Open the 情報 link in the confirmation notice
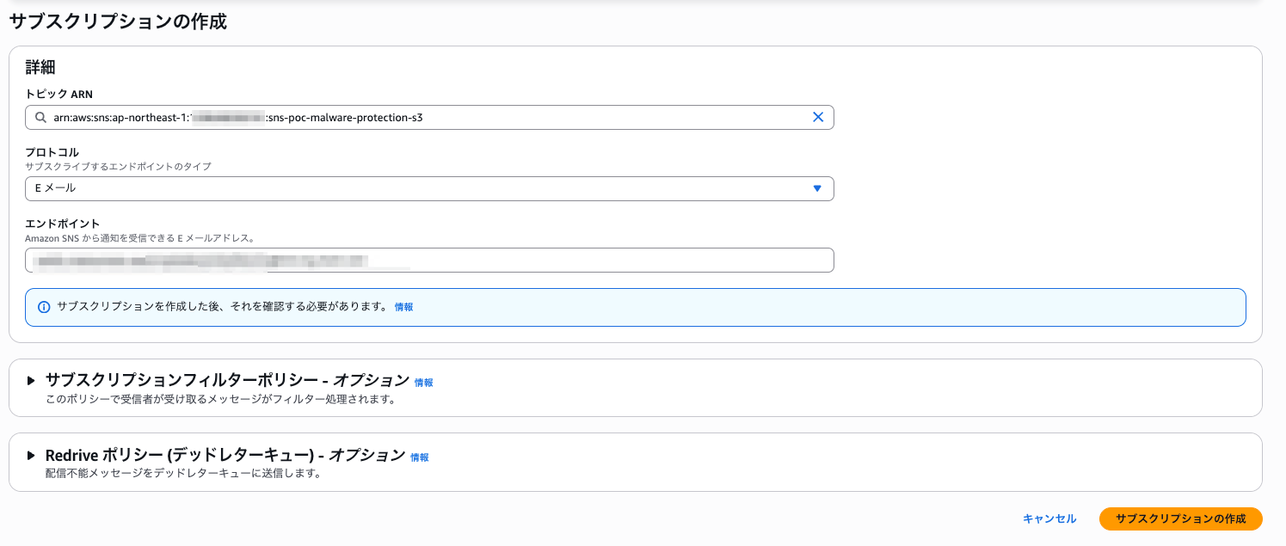Screen dimensions: 1286x546 (x=403, y=307)
